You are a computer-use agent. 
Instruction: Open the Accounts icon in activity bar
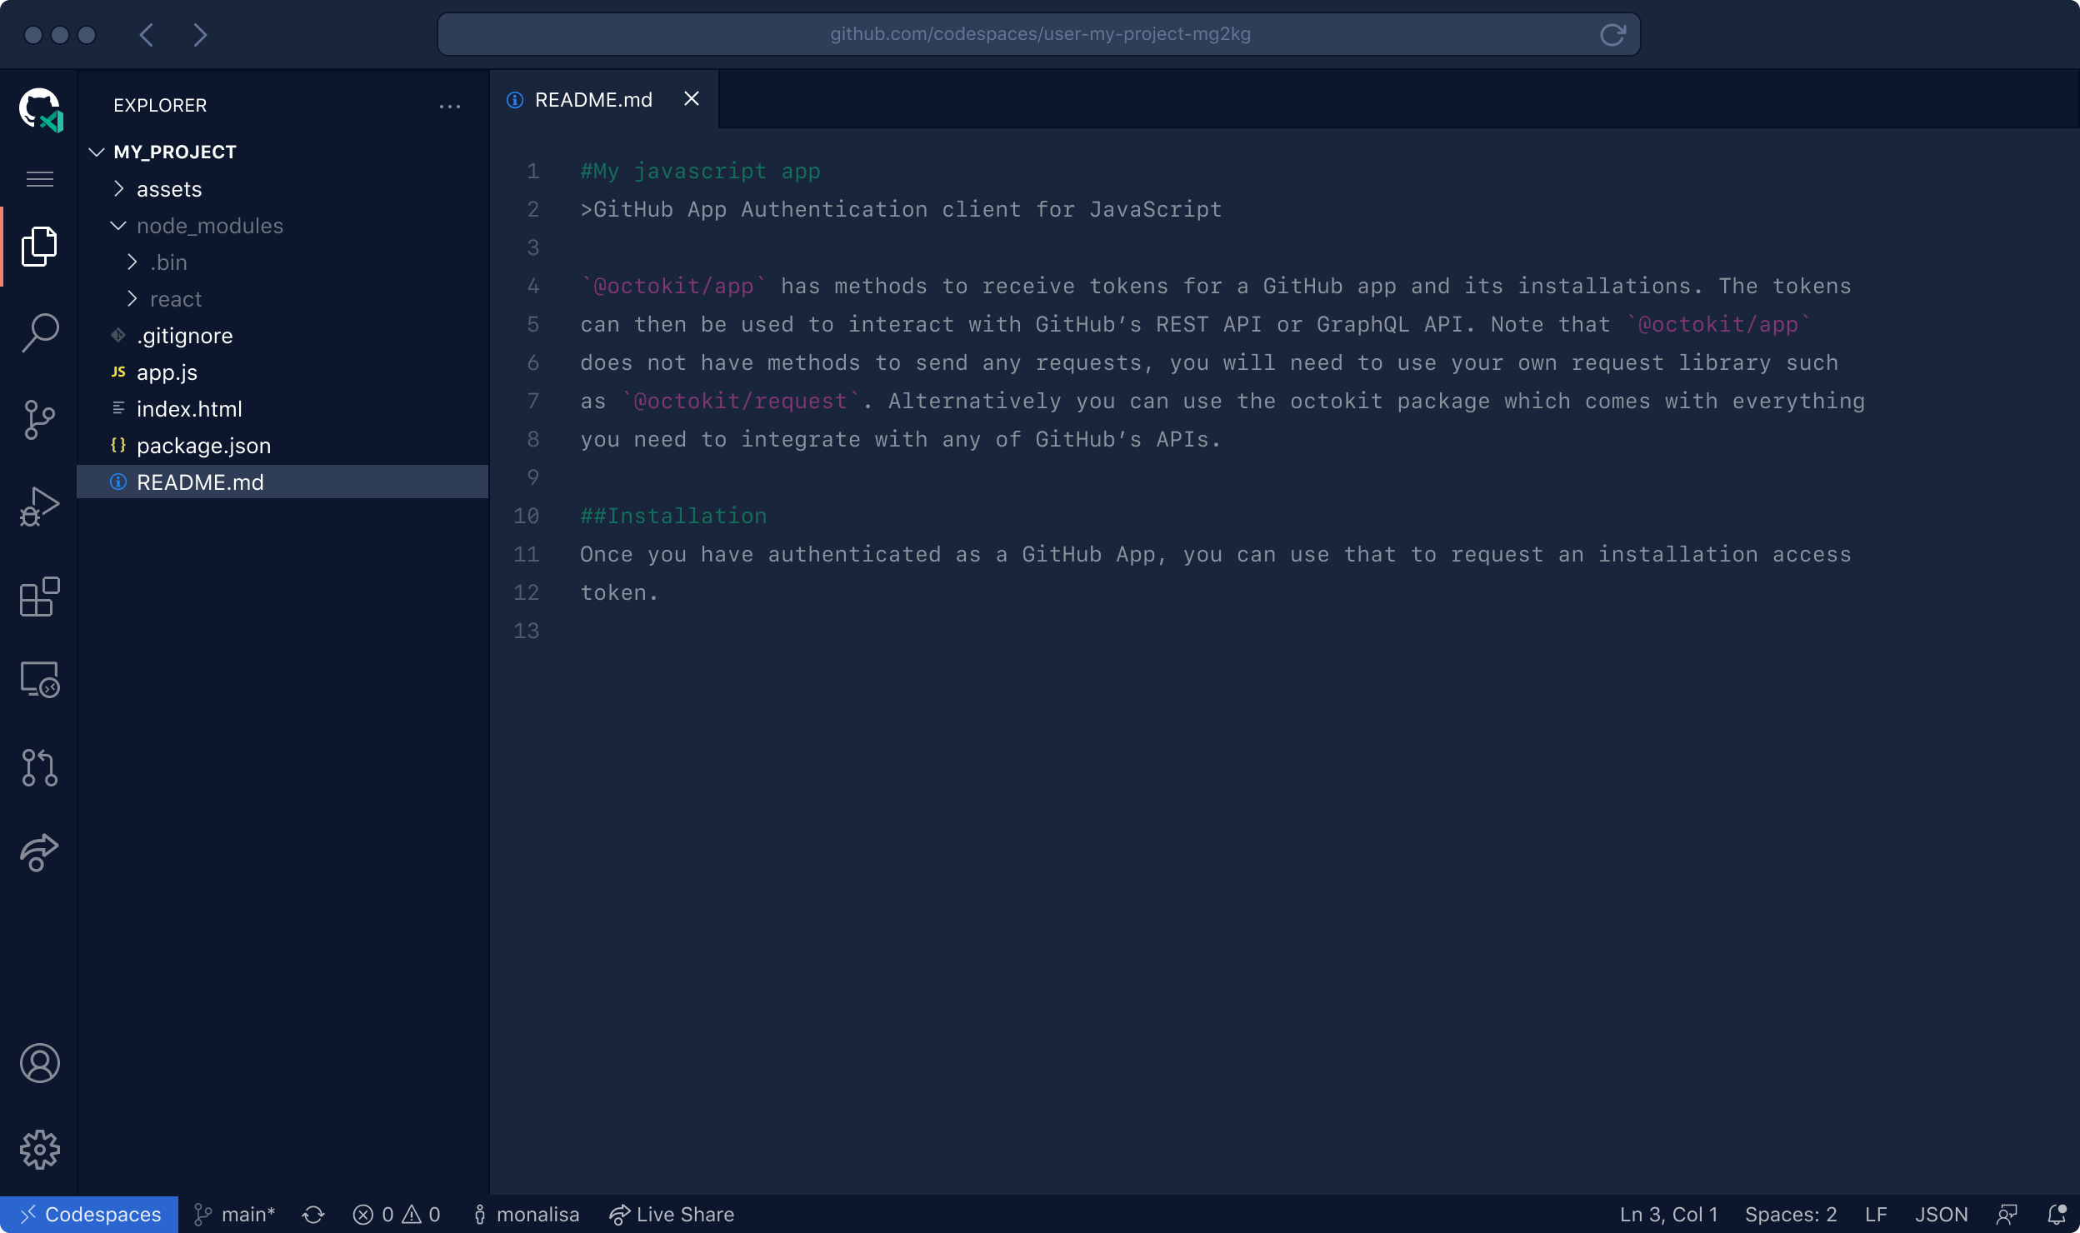tap(38, 1062)
